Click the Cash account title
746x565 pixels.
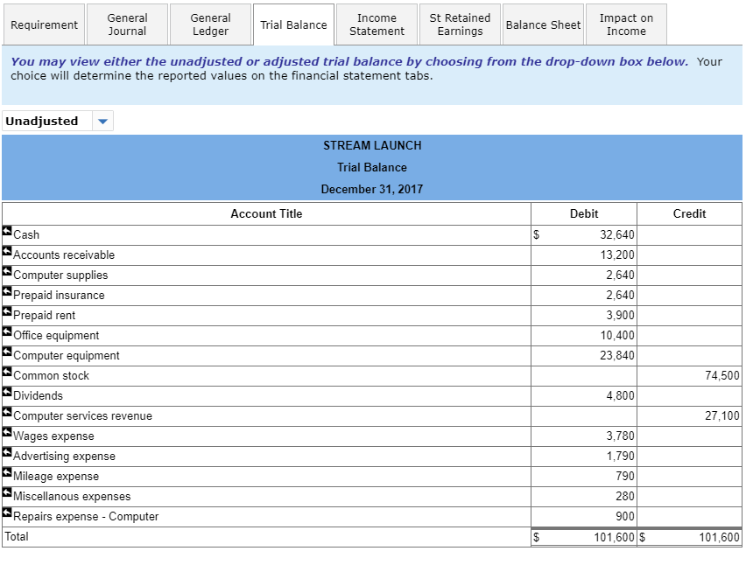point(26,234)
